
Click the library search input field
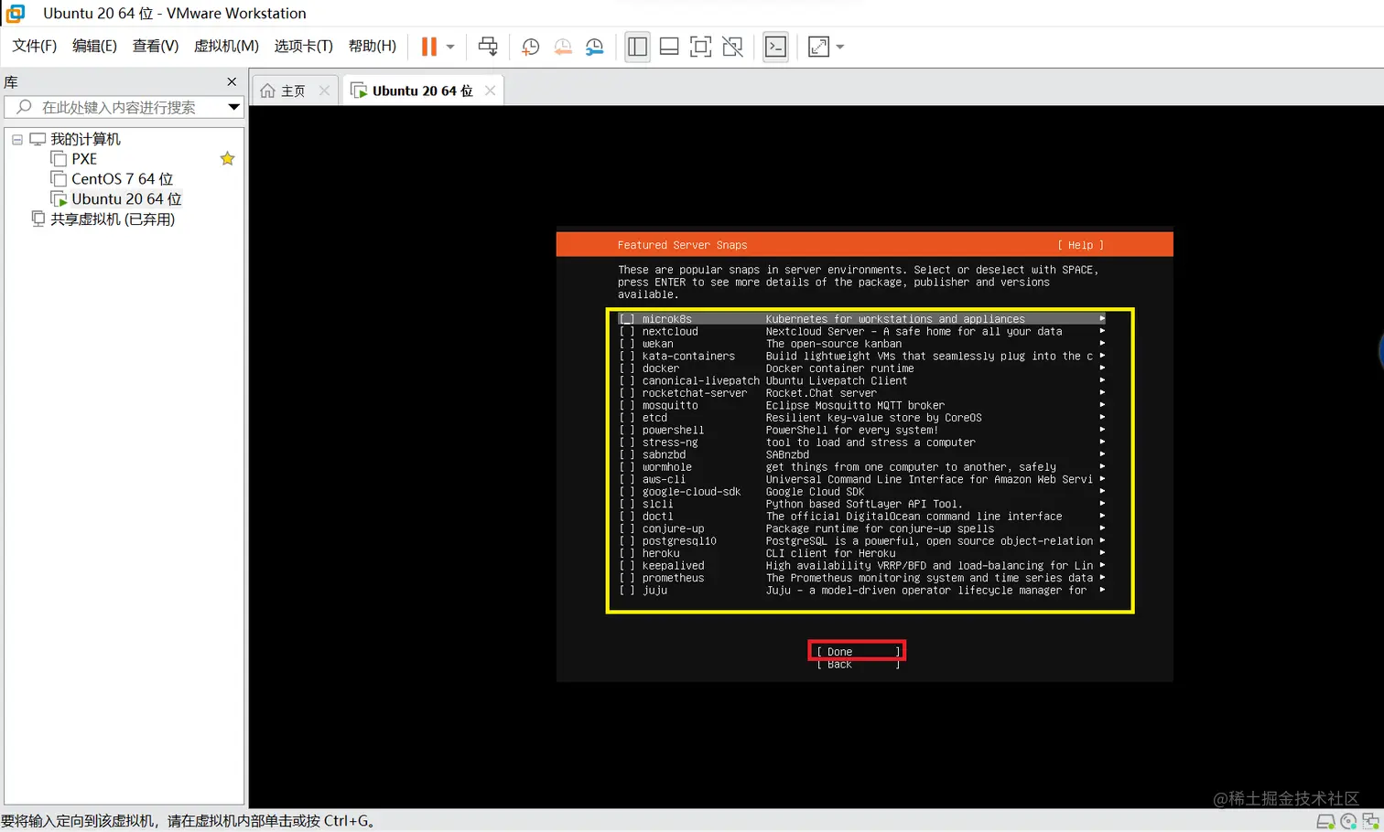116,107
